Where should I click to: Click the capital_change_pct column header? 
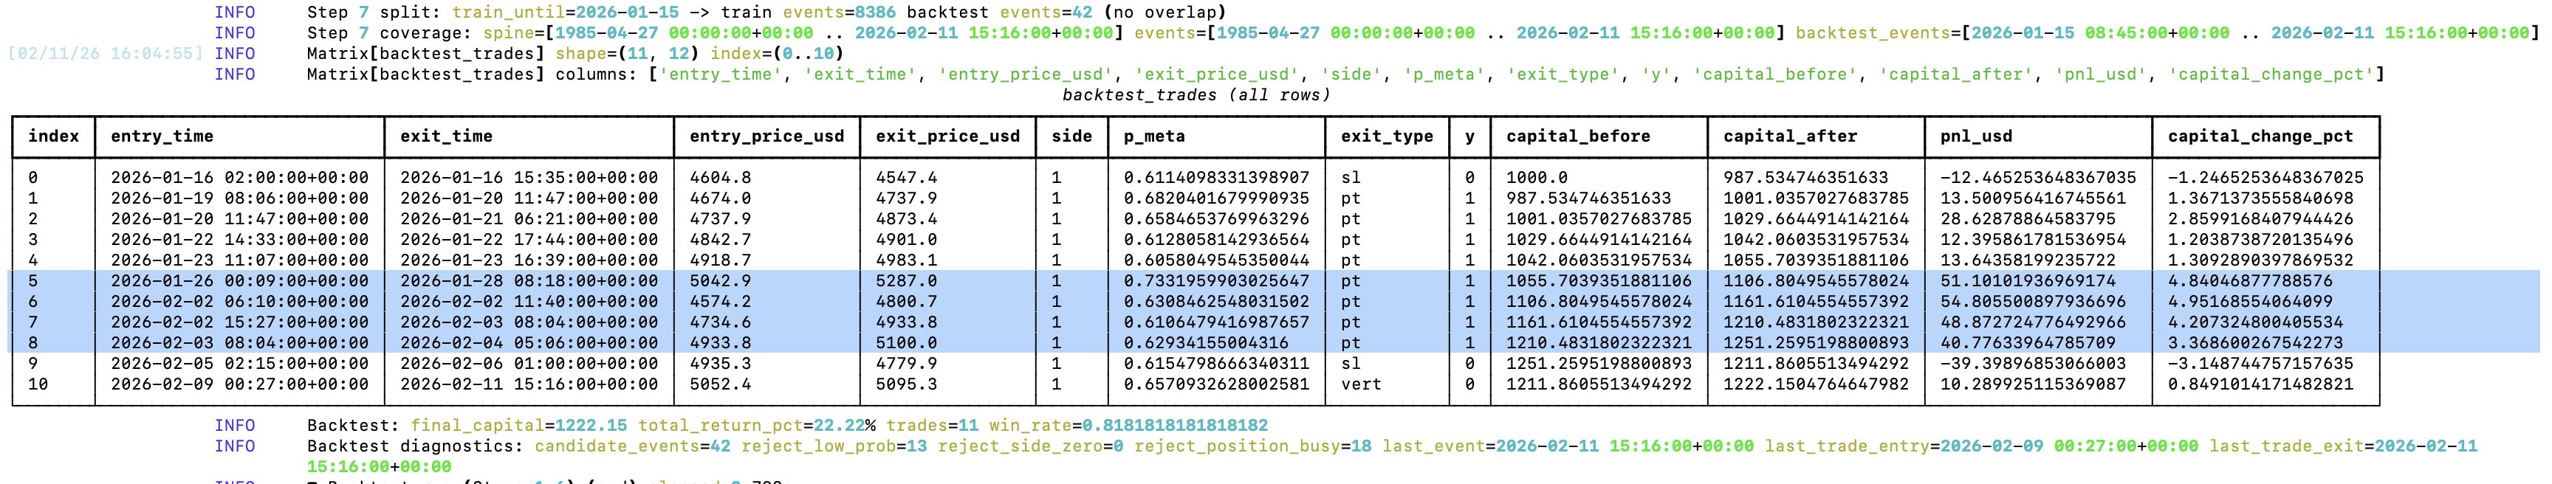[2260, 136]
